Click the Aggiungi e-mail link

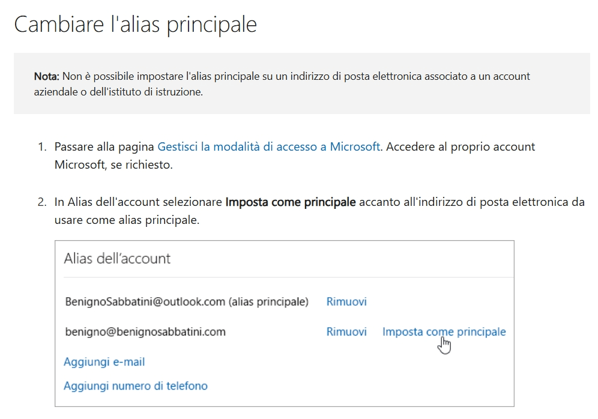click(x=104, y=362)
